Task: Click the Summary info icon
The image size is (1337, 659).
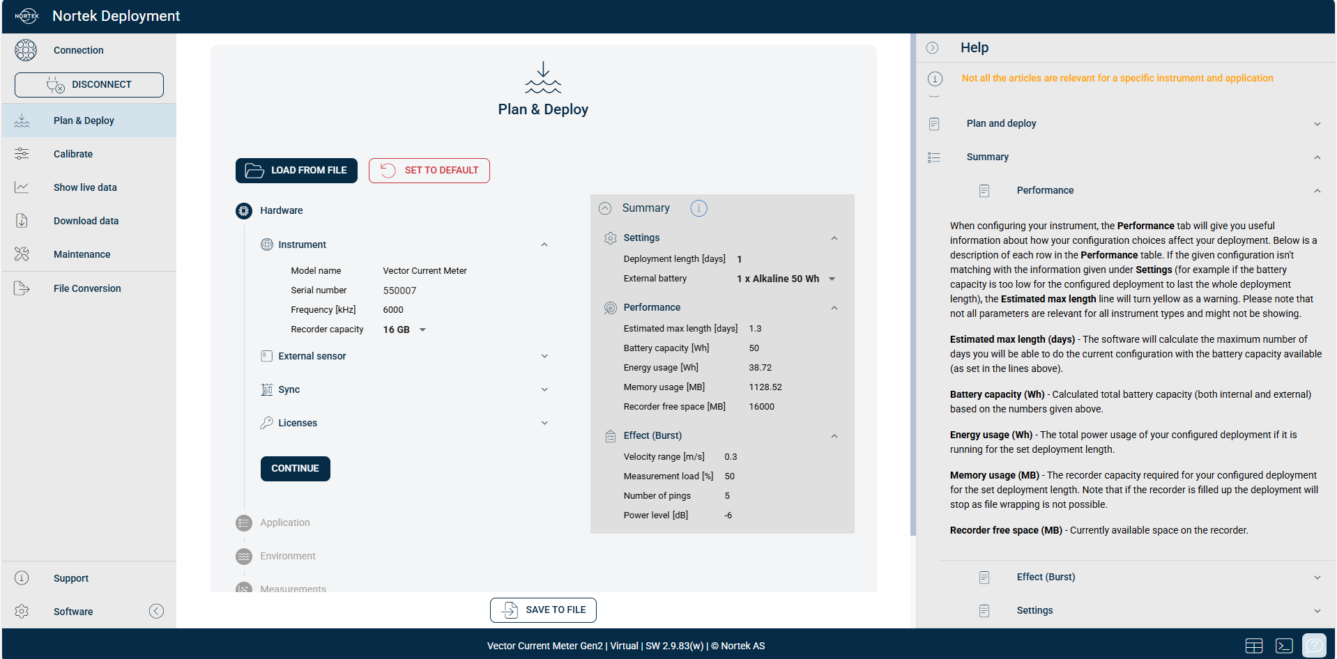Action: (x=698, y=208)
